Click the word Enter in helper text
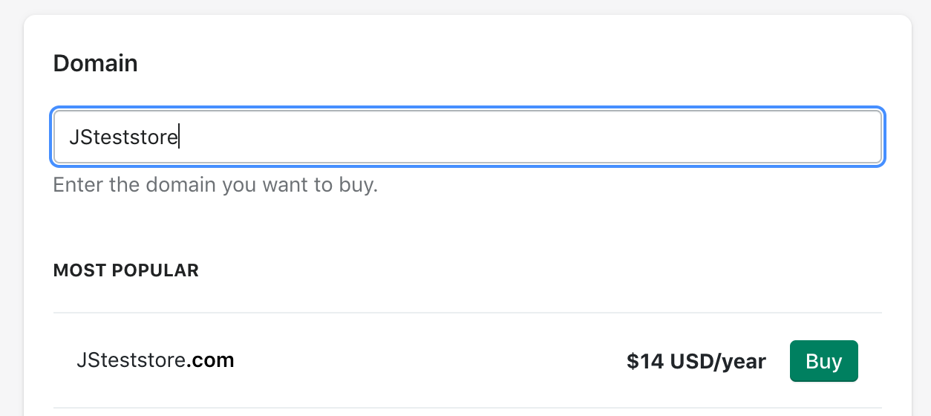The image size is (931, 416). pos(78,184)
